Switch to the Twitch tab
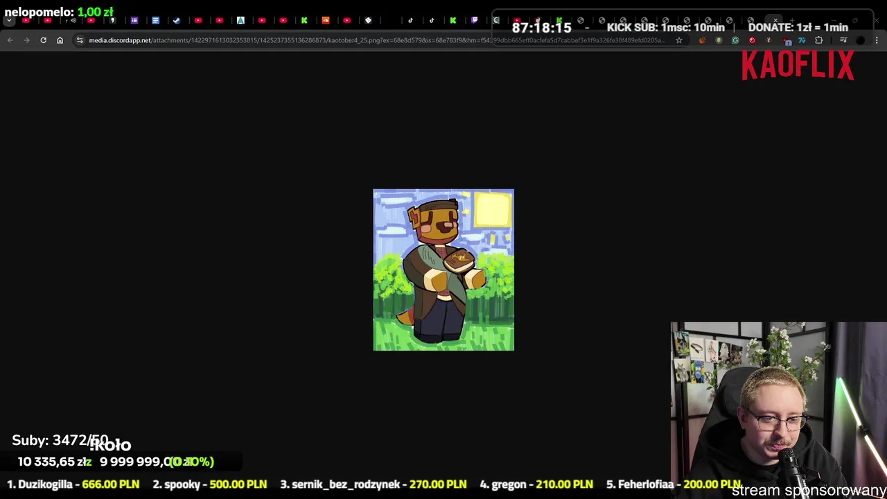The width and height of the screenshot is (887, 499). click(474, 20)
